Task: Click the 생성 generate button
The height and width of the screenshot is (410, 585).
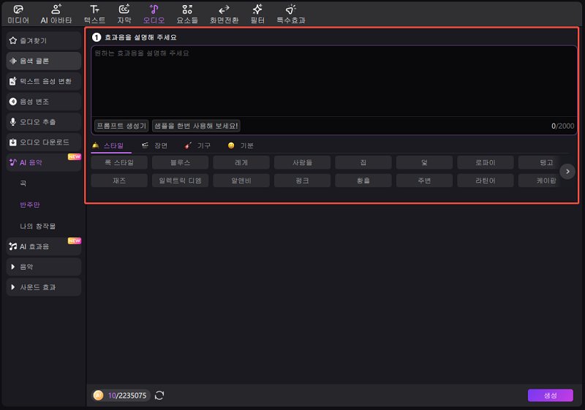Action: [551, 395]
